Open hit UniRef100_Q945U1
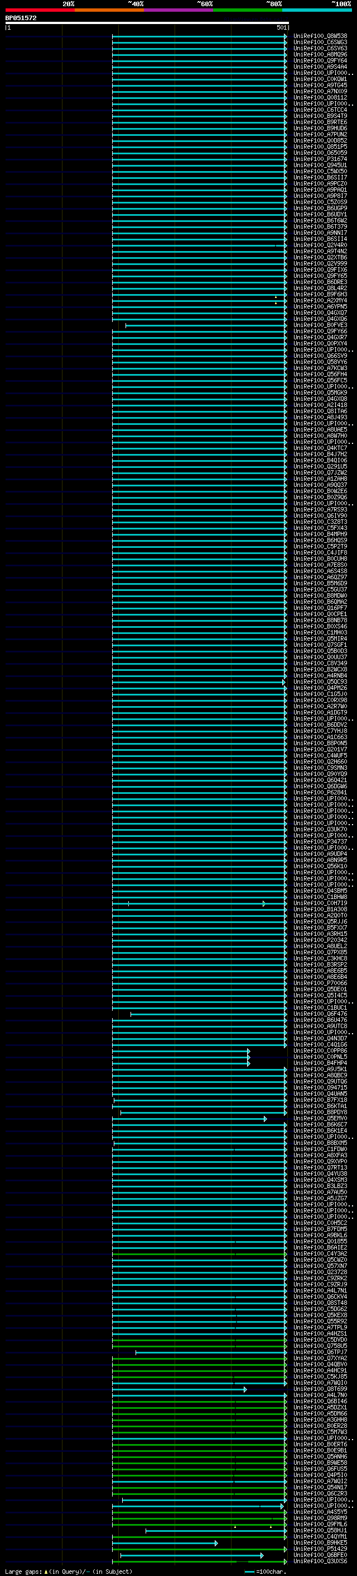 (320, 165)
